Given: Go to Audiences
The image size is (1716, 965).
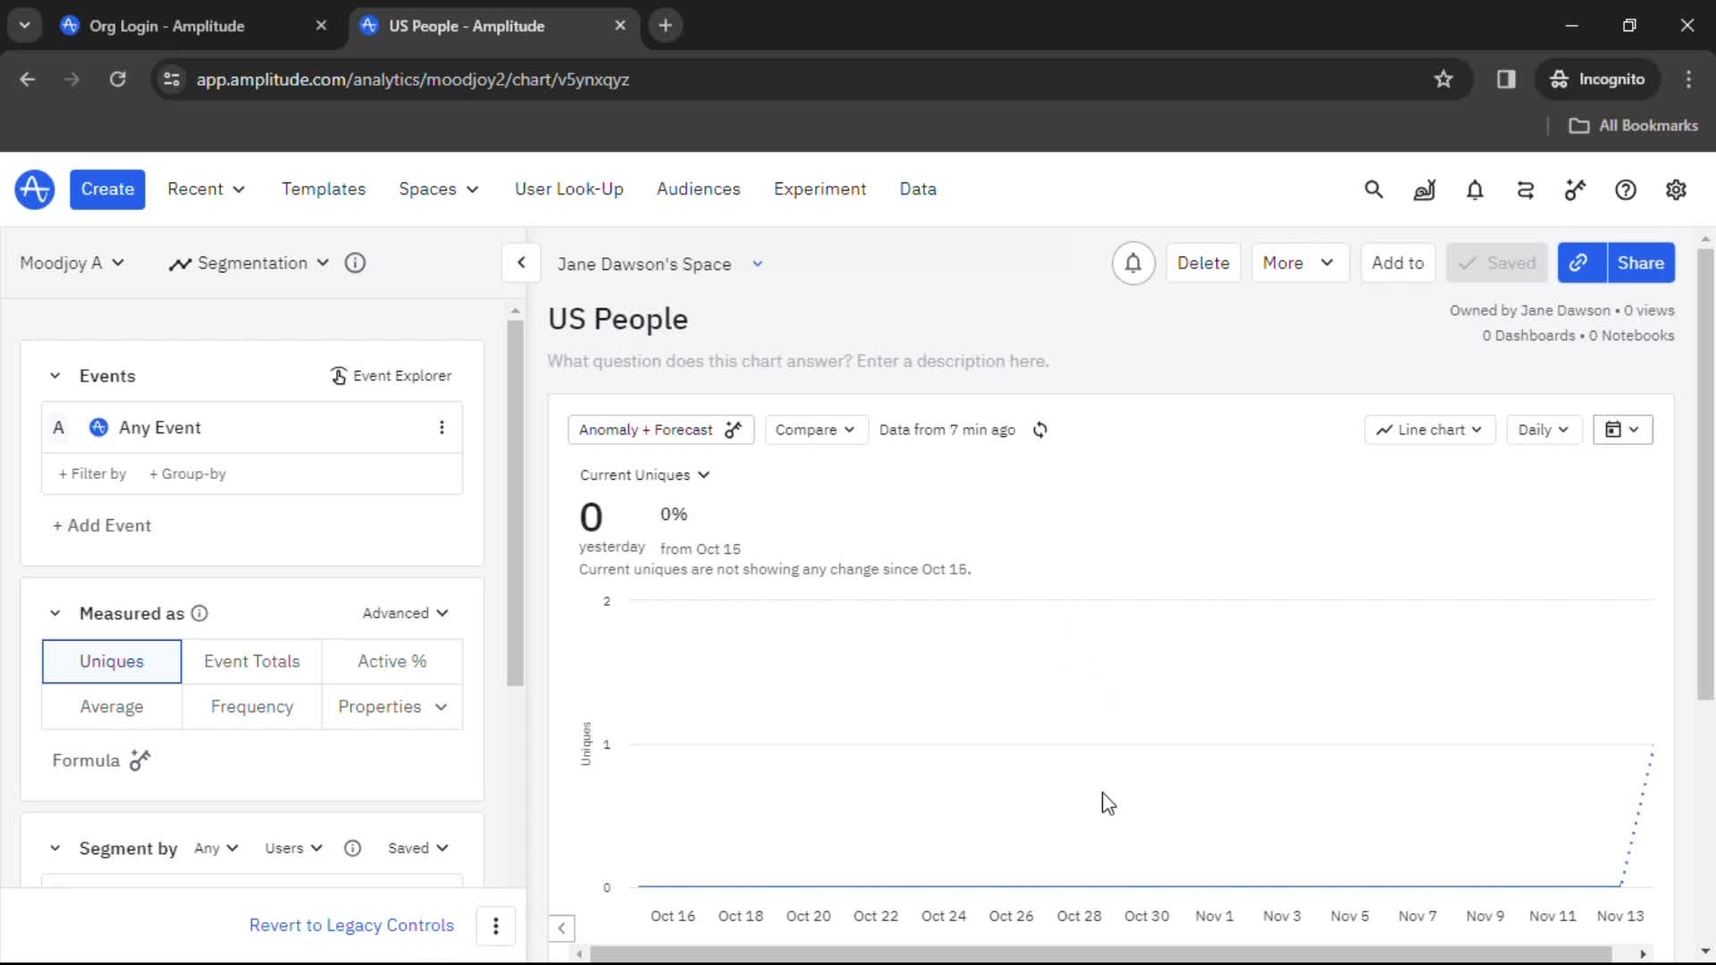Looking at the screenshot, I should (699, 189).
